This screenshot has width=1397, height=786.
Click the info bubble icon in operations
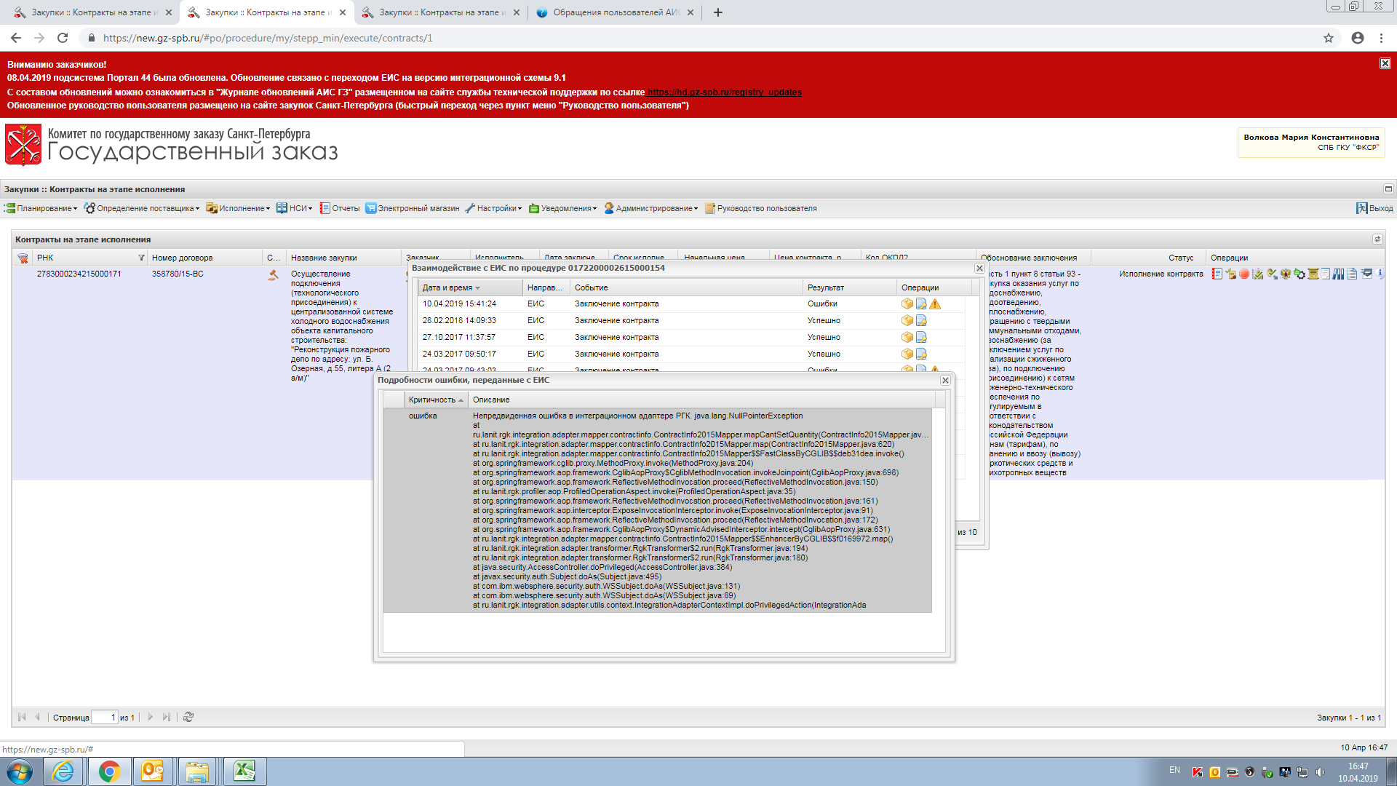point(1380,274)
